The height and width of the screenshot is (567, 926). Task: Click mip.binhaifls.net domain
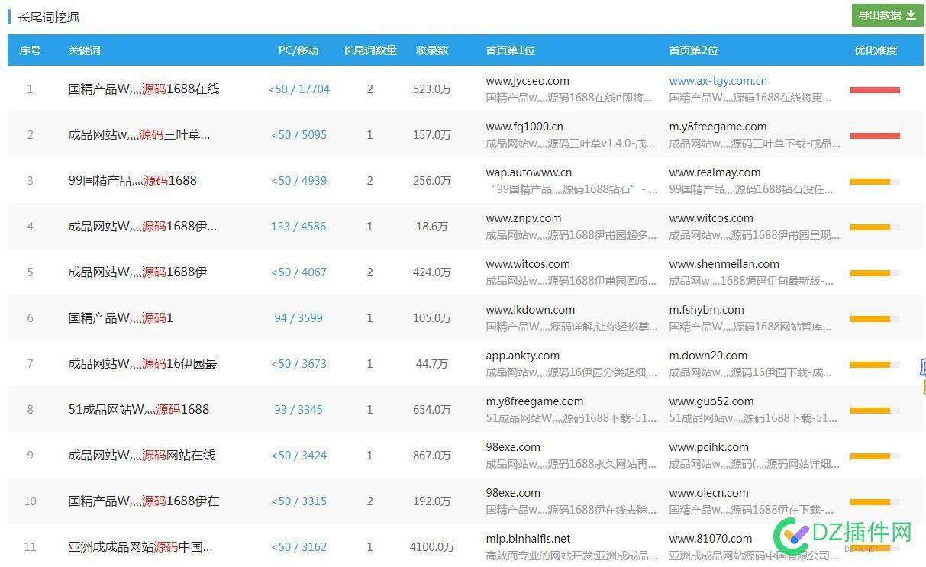[528, 539]
